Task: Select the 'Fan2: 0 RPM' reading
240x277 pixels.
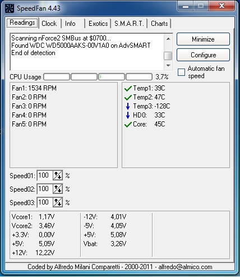Action: (x=29, y=97)
